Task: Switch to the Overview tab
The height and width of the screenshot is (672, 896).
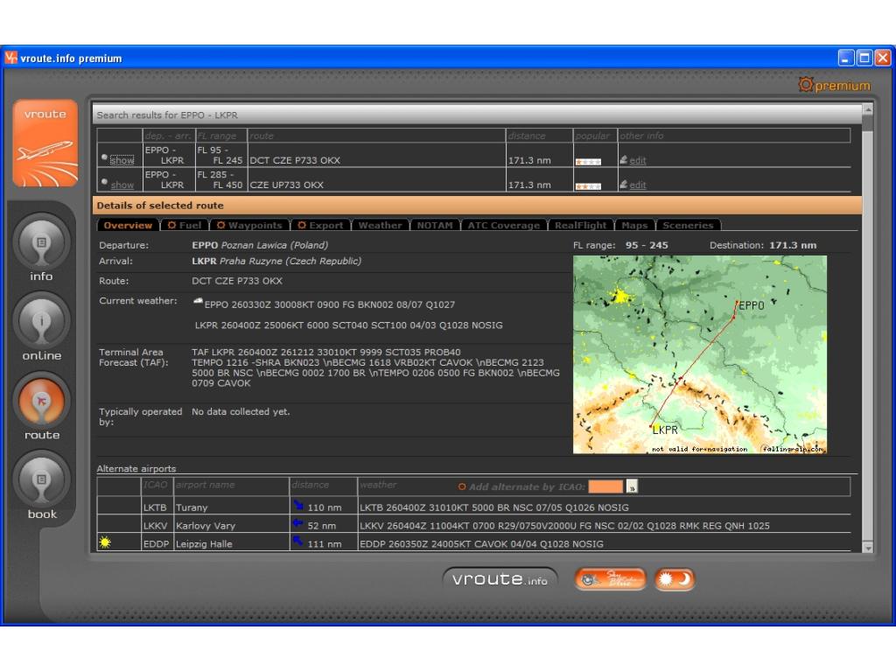Action: point(128,225)
